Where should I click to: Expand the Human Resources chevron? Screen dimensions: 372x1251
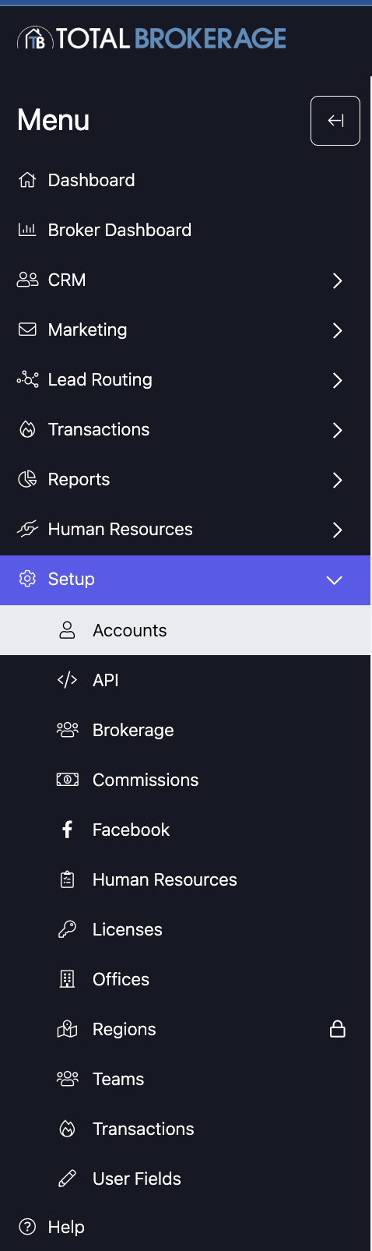[x=337, y=530]
